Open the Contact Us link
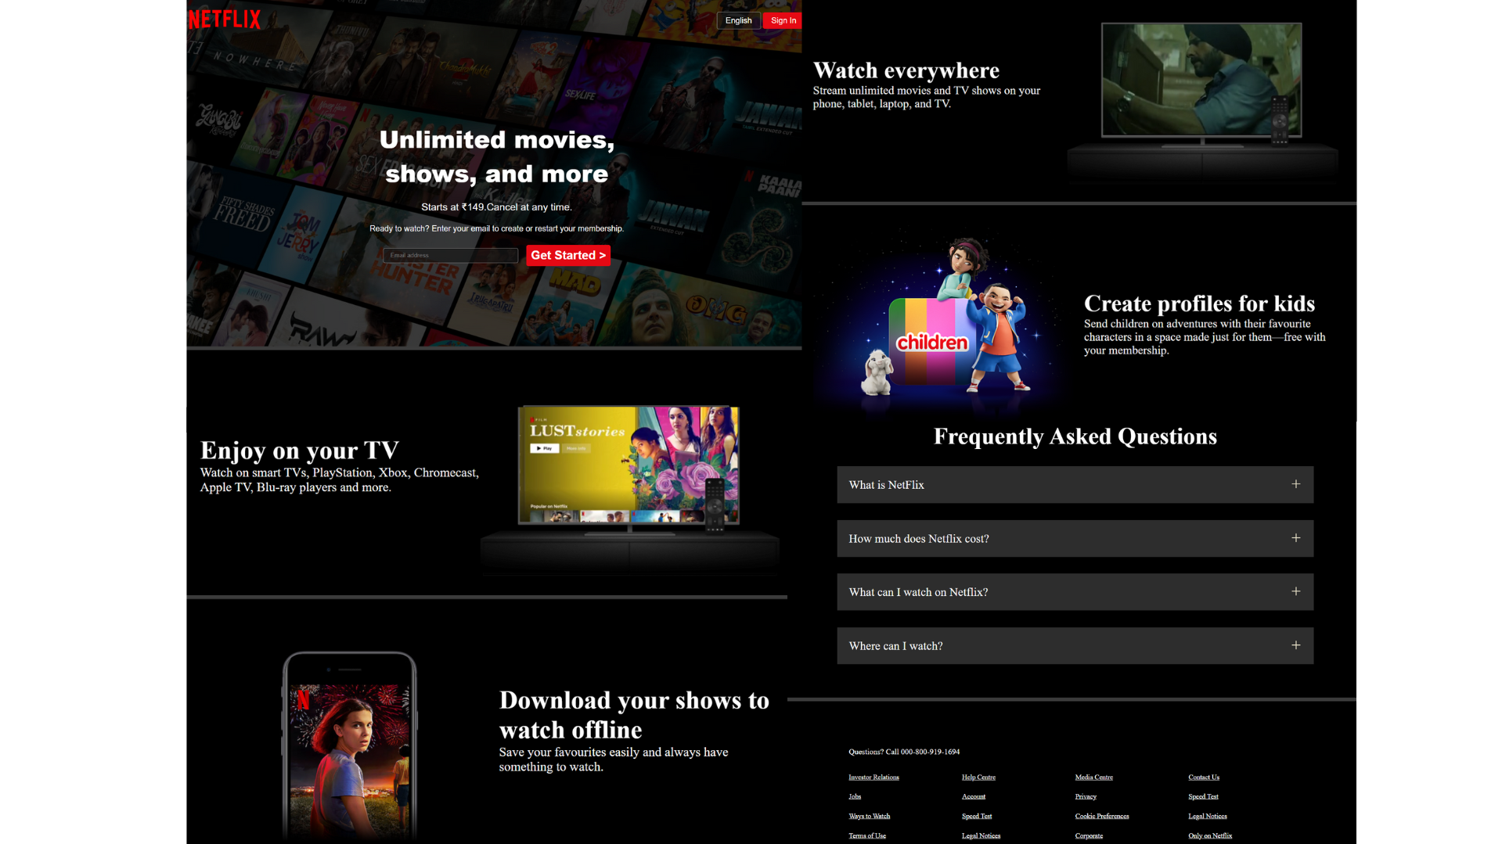Screen dimensions: 1502x844 point(1203,777)
